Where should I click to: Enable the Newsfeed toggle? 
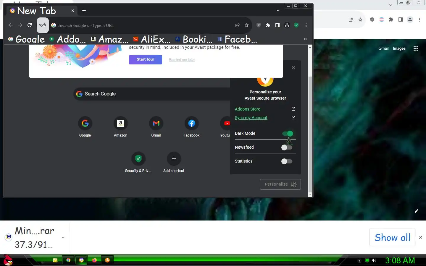pos(287,147)
